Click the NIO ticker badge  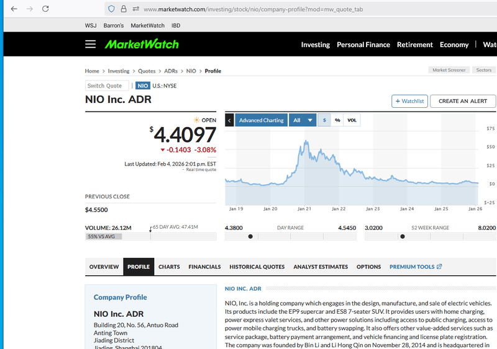pyautogui.click(x=143, y=86)
